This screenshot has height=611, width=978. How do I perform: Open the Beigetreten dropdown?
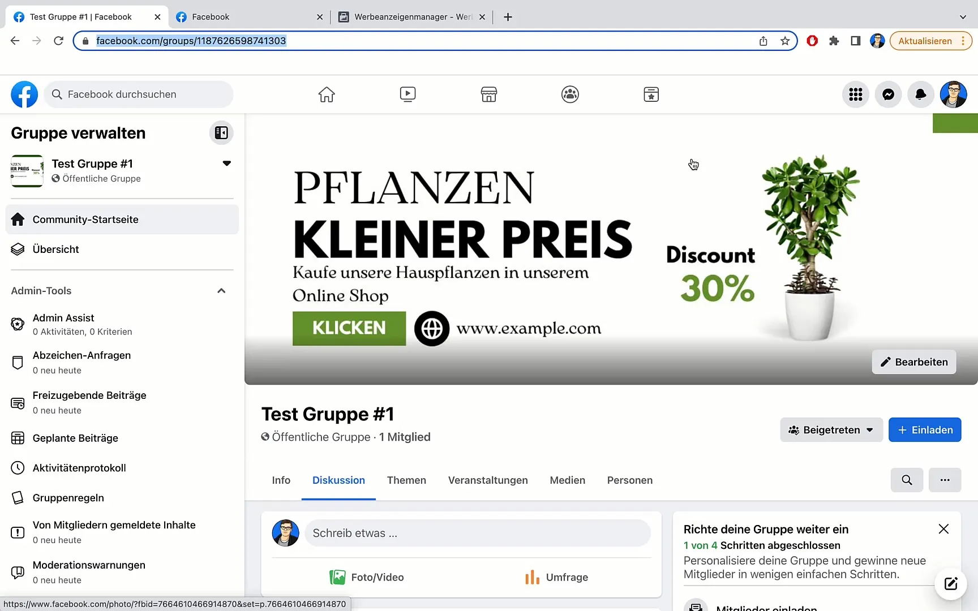pyautogui.click(x=831, y=430)
